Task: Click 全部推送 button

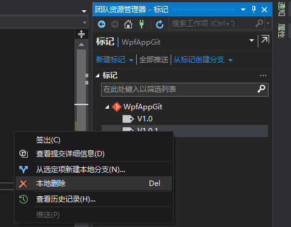Action: coord(154,60)
